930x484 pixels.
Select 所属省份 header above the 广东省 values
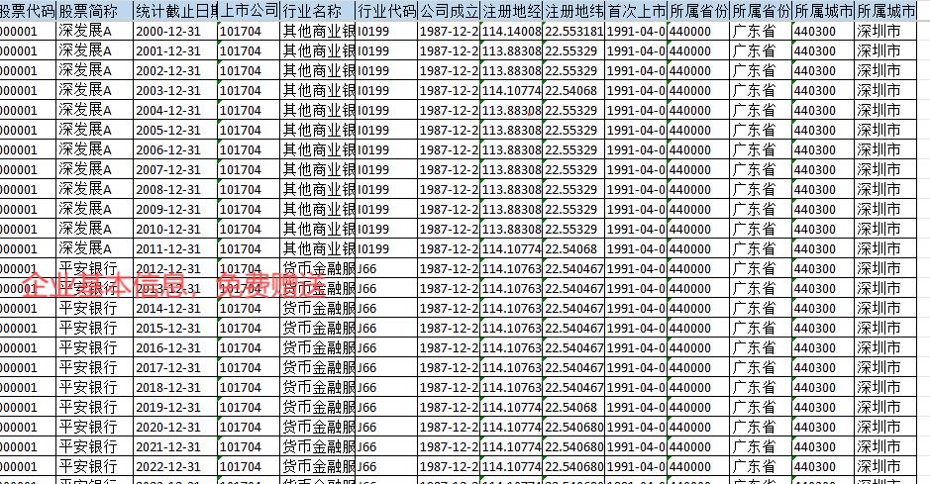click(x=761, y=11)
